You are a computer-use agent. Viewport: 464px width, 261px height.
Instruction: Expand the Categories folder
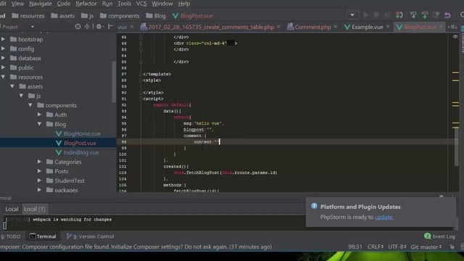coord(39,162)
